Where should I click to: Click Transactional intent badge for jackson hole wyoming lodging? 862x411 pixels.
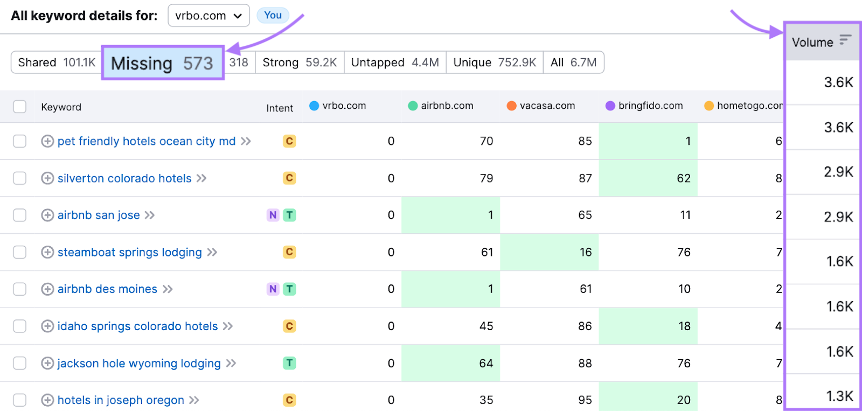[x=289, y=363]
